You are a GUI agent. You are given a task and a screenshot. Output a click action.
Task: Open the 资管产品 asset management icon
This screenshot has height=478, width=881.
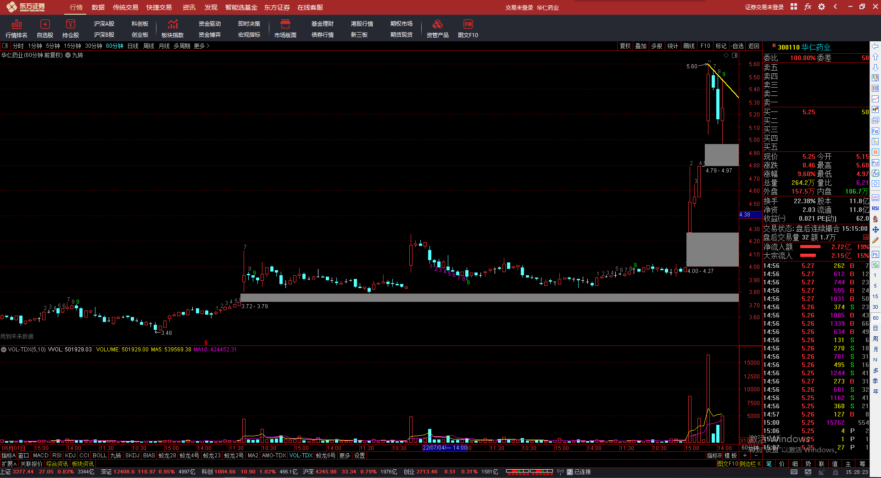coord(438,28)
